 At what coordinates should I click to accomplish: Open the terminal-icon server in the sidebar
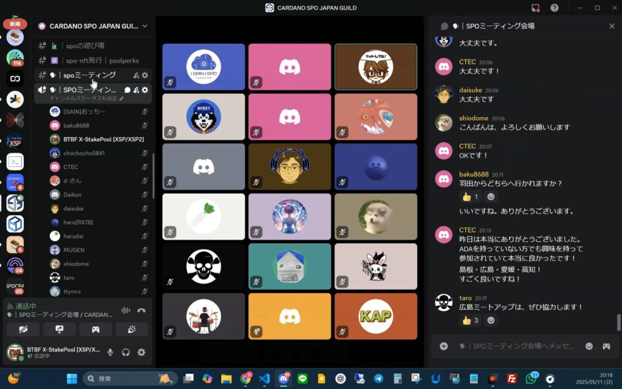(15, 161)
